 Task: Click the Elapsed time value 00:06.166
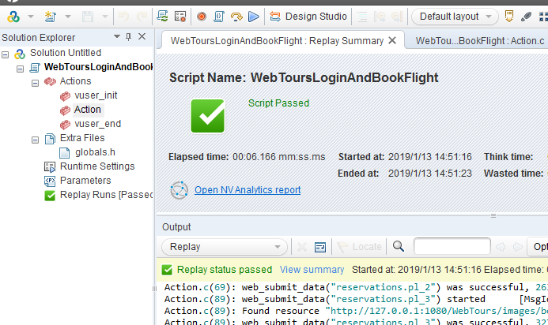279,157
